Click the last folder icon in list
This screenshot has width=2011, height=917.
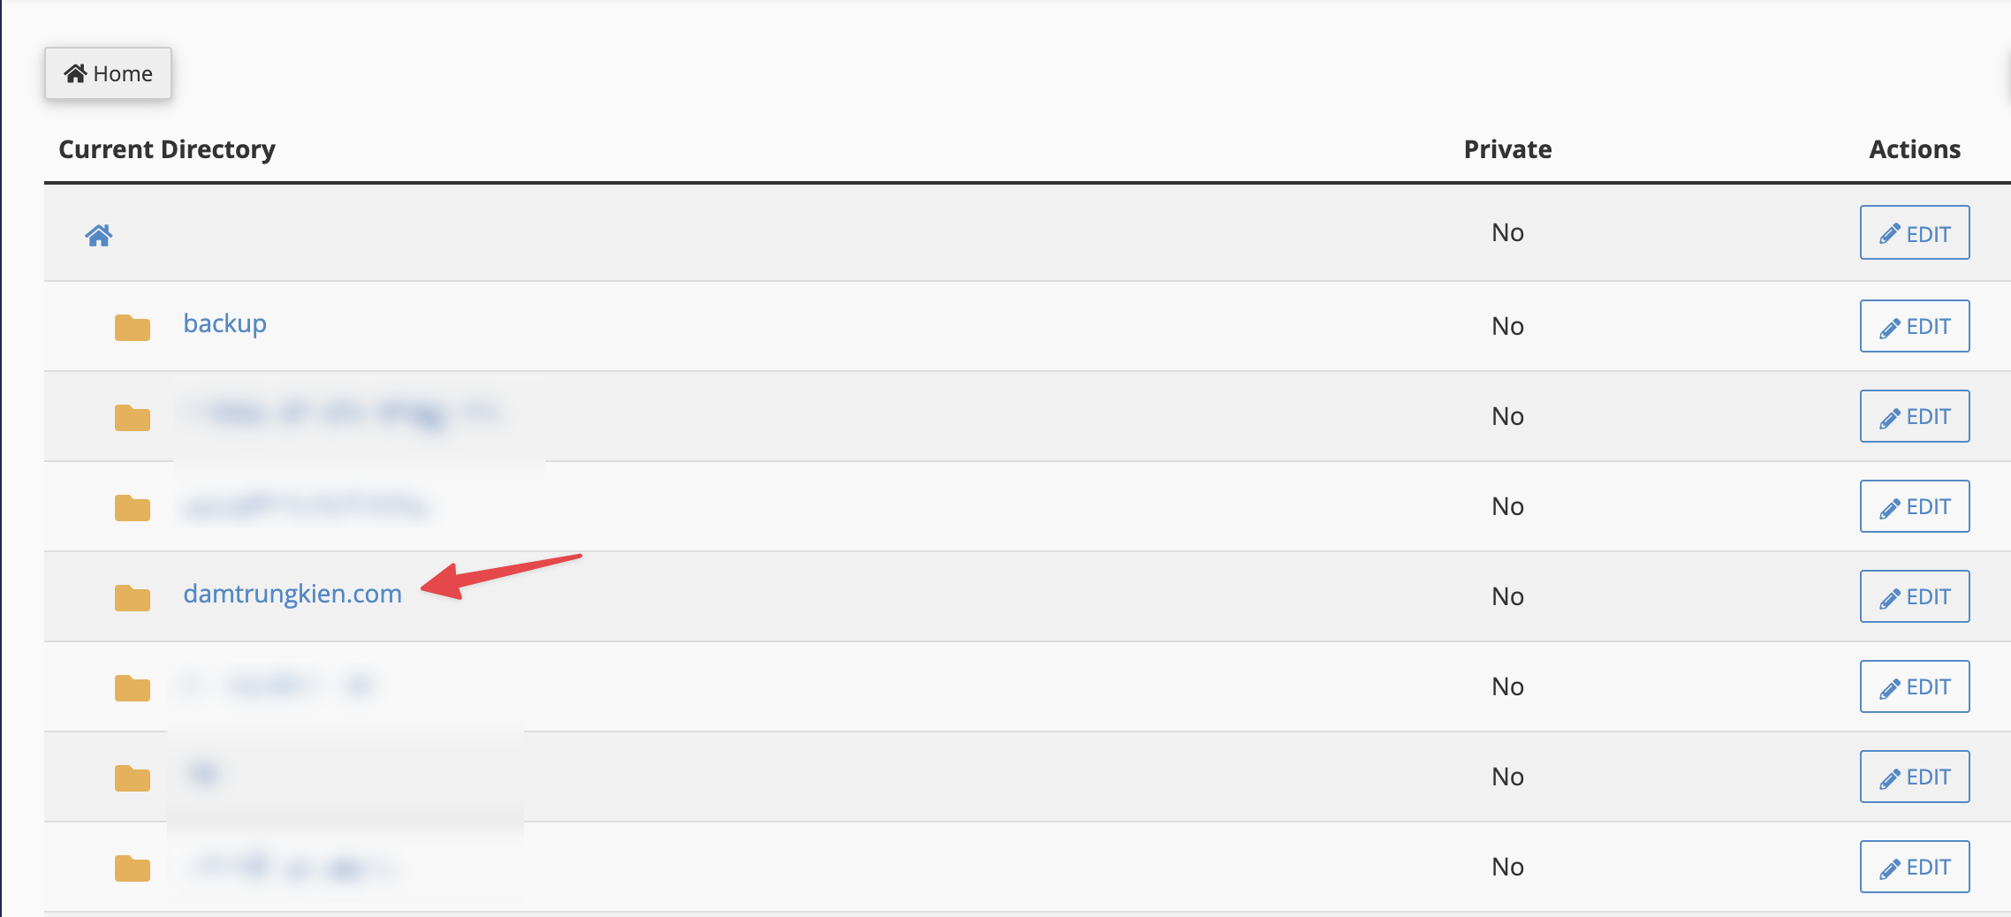click(x=133, y=868)
